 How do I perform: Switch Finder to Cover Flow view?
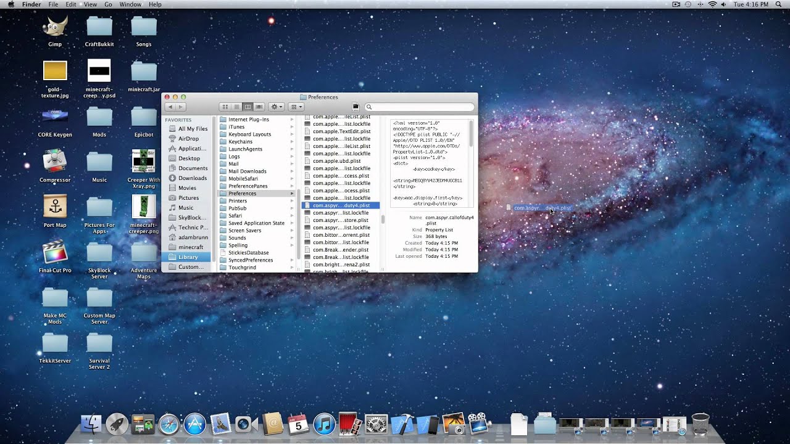coord(259,107)
